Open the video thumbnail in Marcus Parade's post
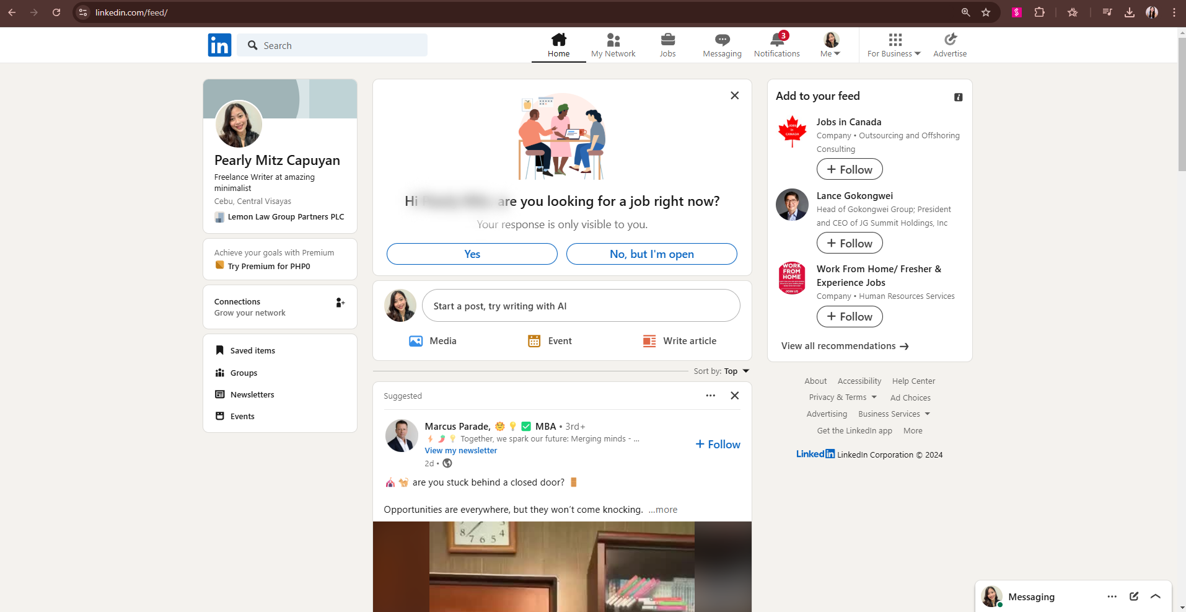This screenshot has height=612, width=1186. point(562,567)
